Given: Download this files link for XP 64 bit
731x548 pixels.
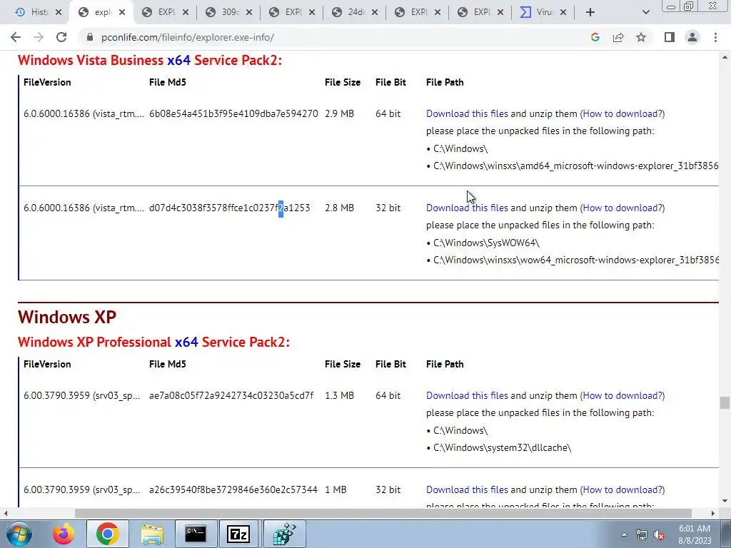Looking at the screenshot, I should click(467, 395).
